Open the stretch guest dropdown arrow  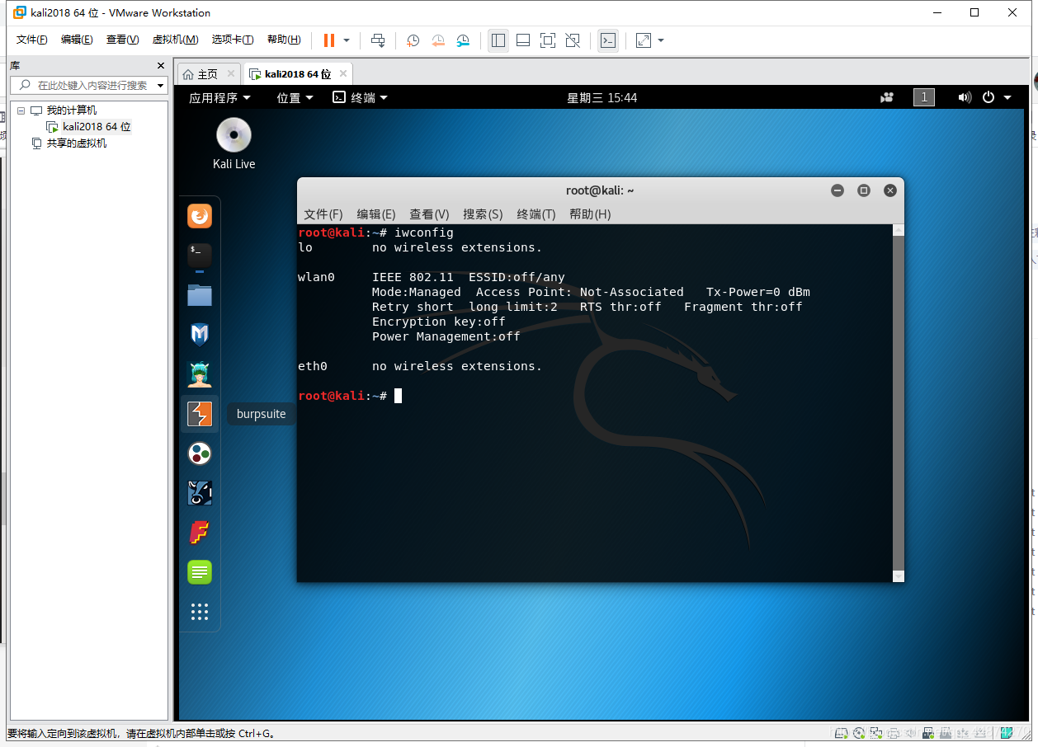coord(661,40)
